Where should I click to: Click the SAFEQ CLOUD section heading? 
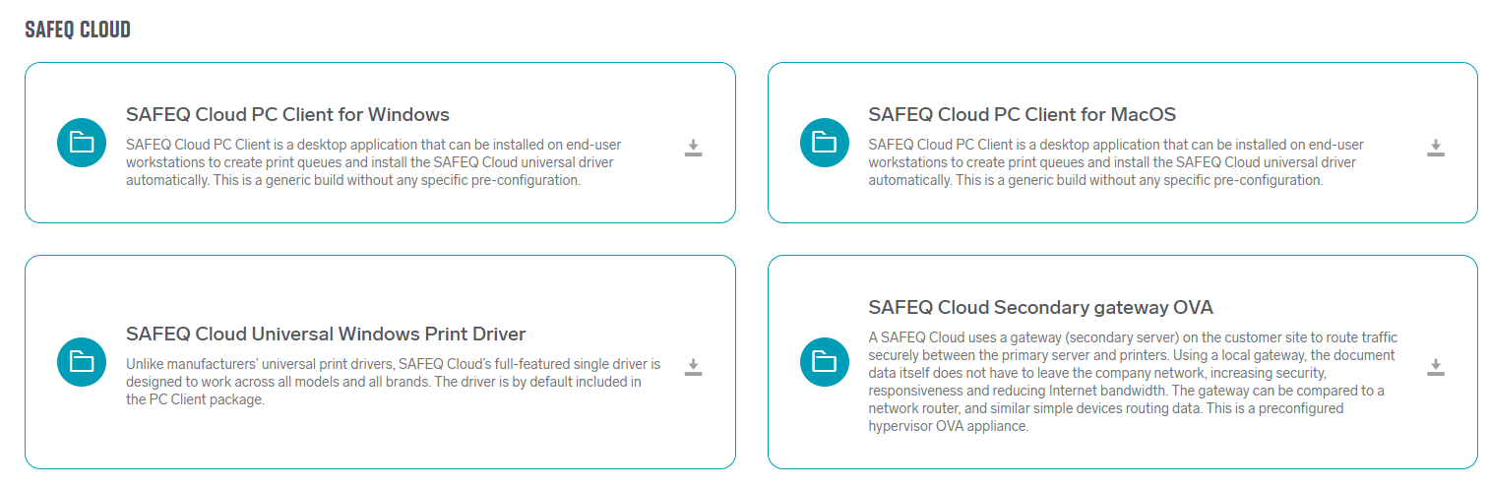tap(78, 30)
